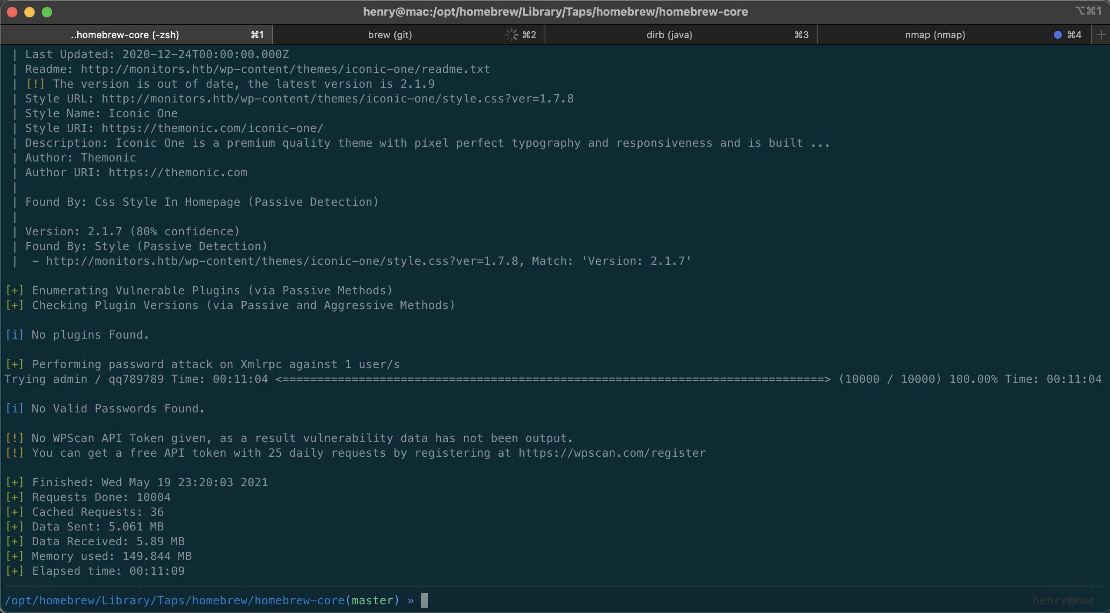Screen dimensions: 1110x613
Task: Click 'Performing password attack on Xmlrpc' line
Action: pos(216,364)
